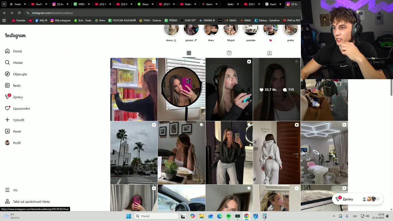Open Chrome from taskbar
The height and width of the screenshot is (221, 393).
click(246, 216)
